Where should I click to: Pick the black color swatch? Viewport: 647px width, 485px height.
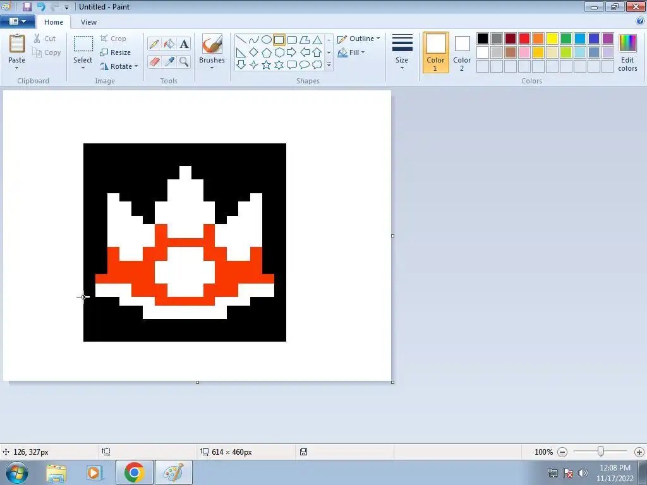(x=483, y=39)
